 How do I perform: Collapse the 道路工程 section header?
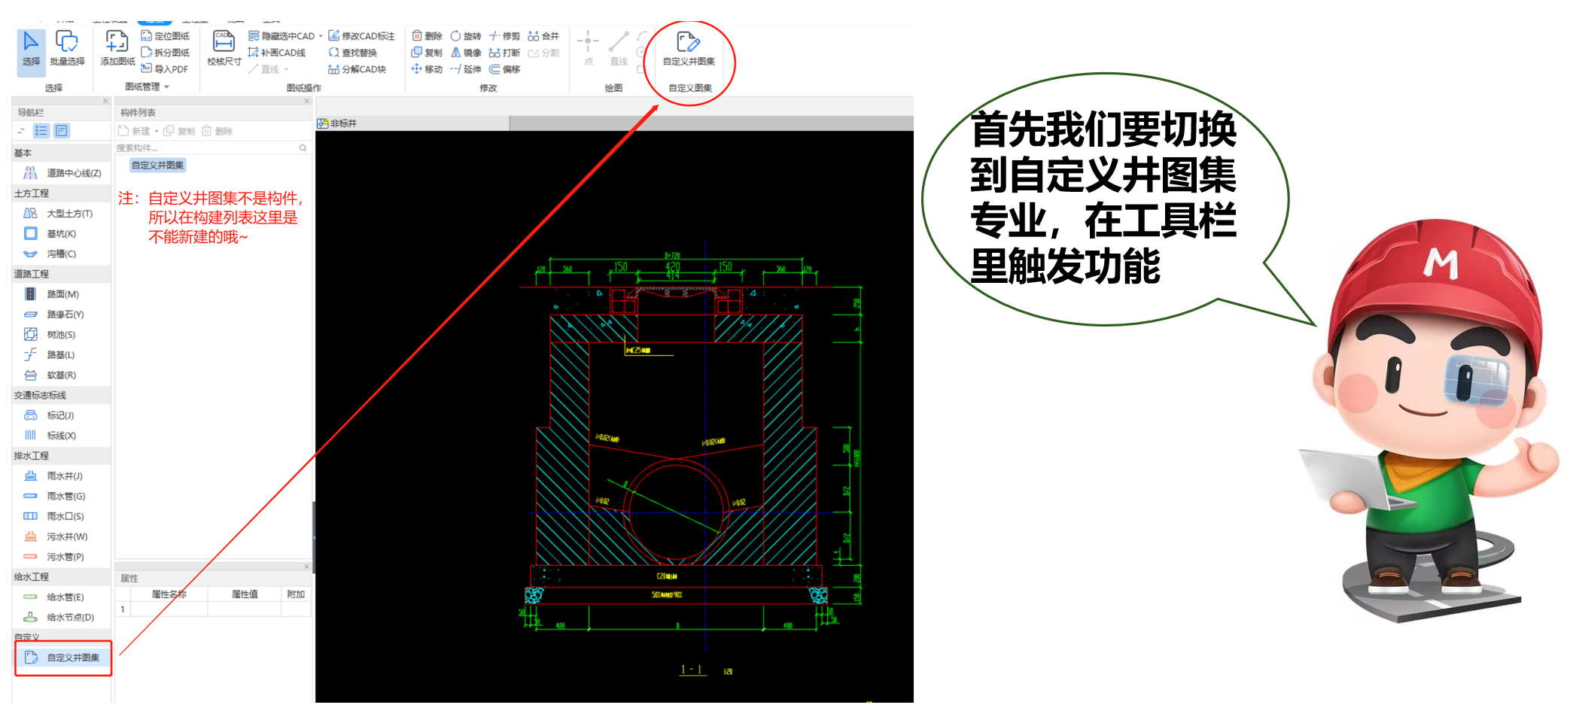coord(62,274)
